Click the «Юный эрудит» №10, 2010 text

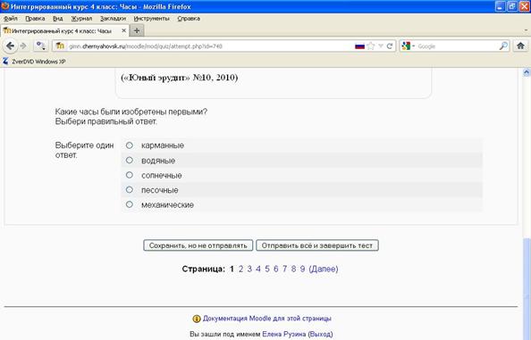tap(180, 78)
